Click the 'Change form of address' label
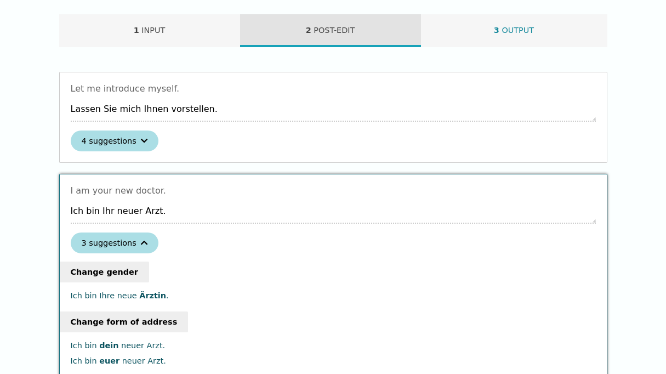Viewport: 666px width, 374px height. click(x=124, y=322)
